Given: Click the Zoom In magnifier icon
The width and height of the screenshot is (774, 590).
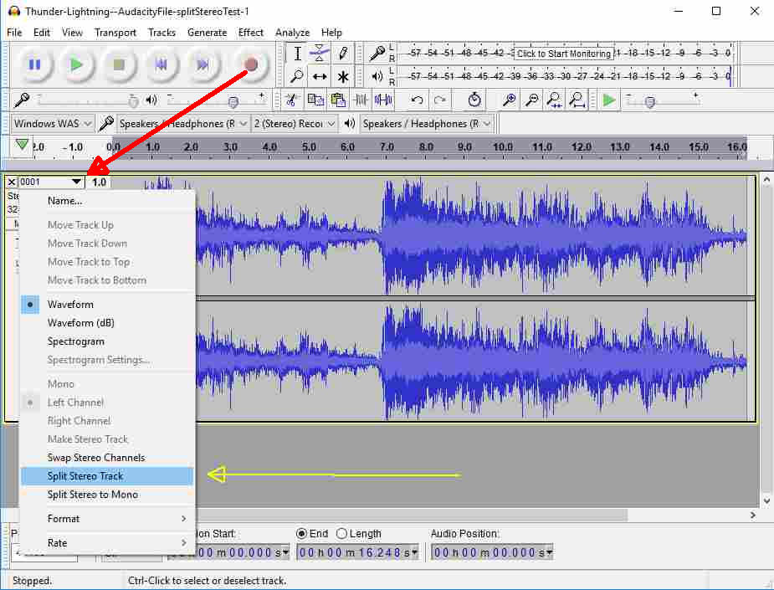Looking at the screenshot, I should coord(509,100).
